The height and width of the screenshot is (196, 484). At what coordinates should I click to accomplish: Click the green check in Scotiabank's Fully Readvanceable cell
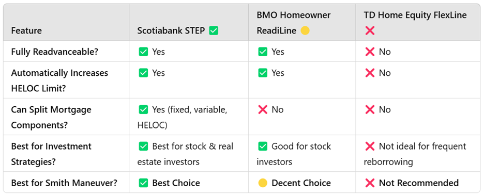point(143,52)
